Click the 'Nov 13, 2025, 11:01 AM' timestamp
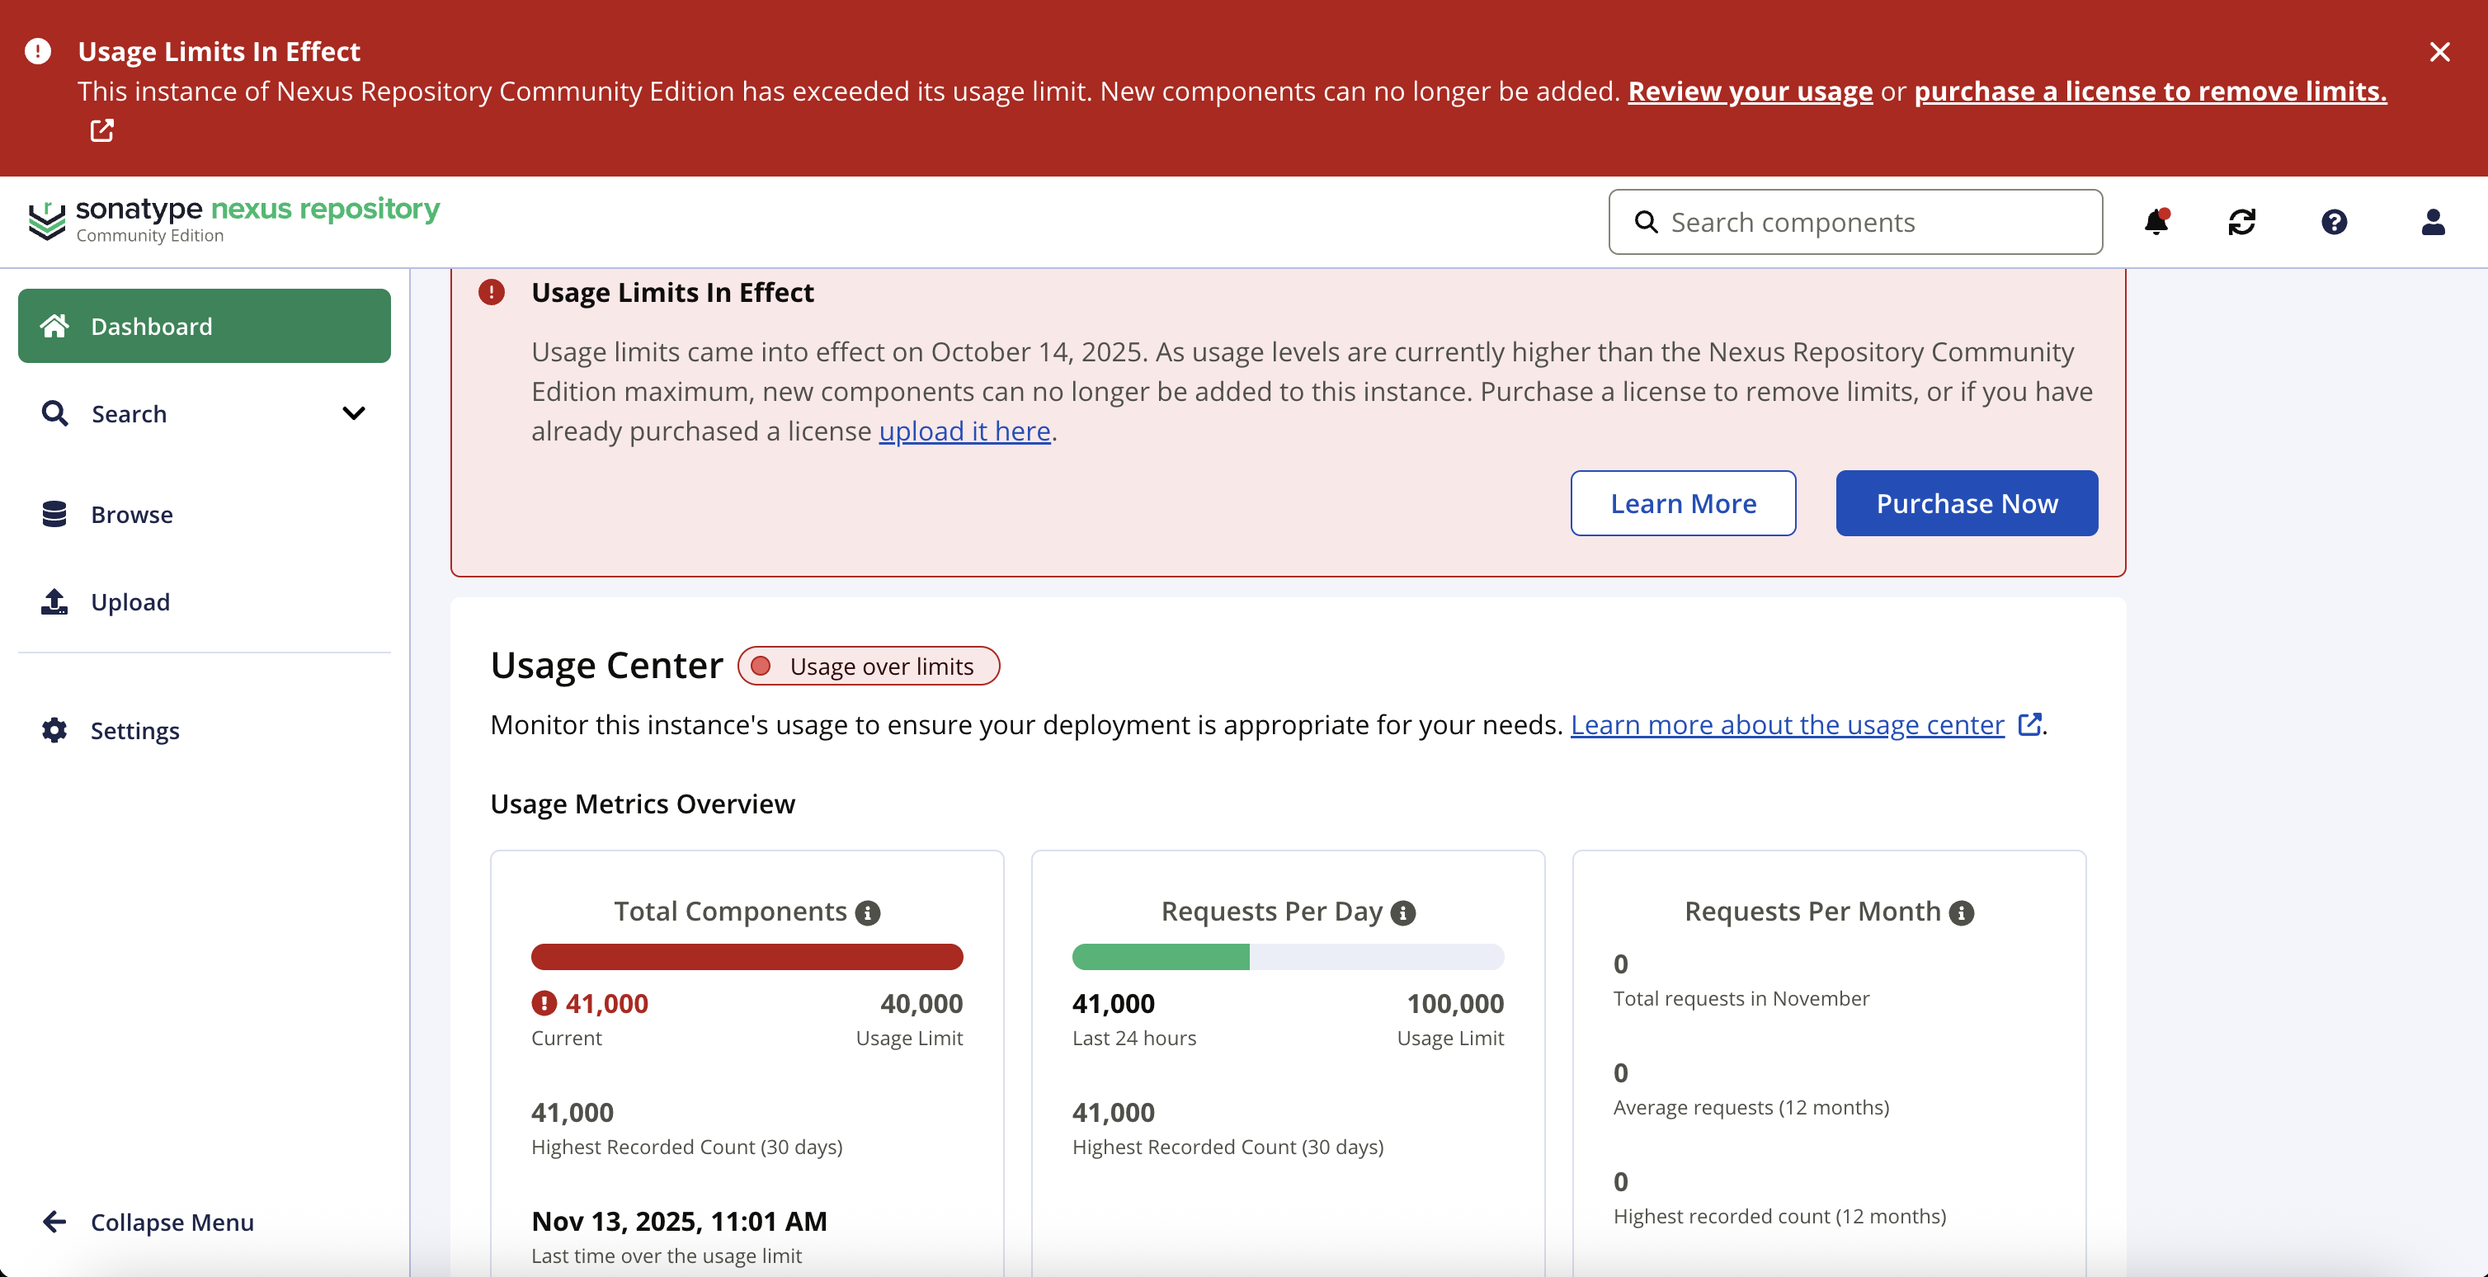 (679, 1221)
